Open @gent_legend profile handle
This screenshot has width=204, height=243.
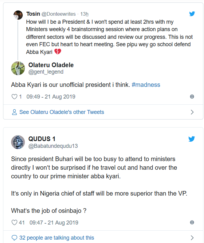(46, 72)
